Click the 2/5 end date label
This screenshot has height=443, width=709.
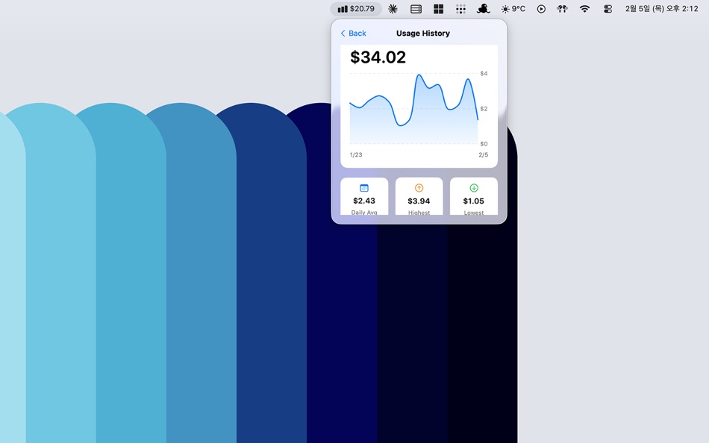click(484, 154)
